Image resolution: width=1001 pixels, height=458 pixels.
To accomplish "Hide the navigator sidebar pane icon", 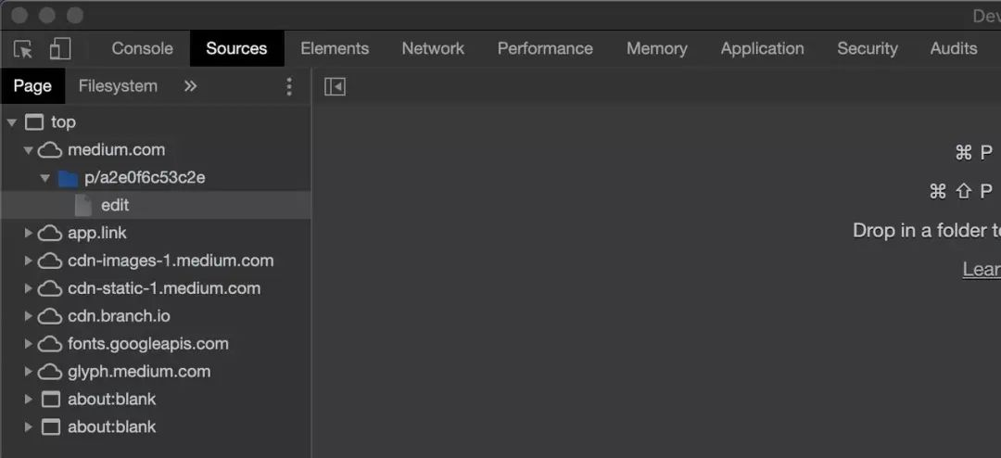I will 335,86.
